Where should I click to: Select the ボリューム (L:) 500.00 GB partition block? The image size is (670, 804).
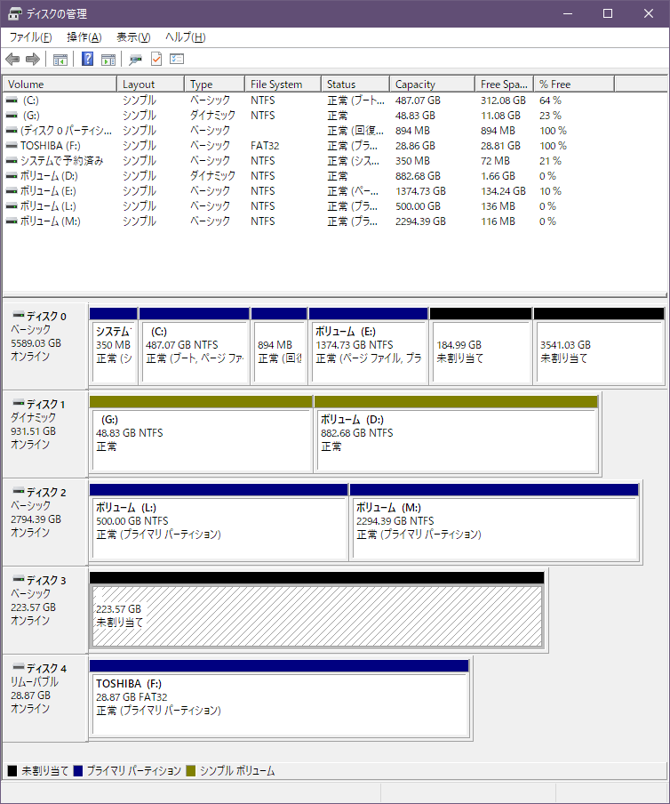[219, 522]
